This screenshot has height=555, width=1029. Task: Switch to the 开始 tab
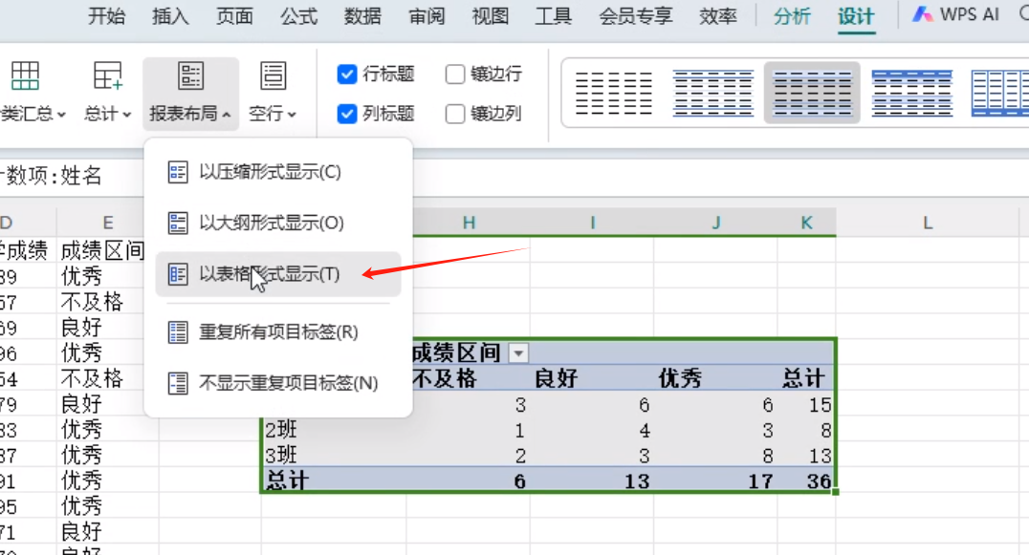tap(106, 15)
